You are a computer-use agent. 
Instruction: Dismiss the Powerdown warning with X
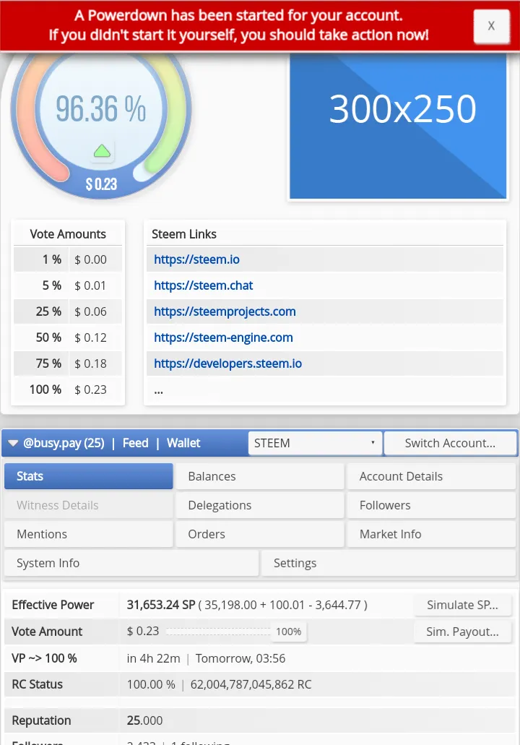pos(491,26)
